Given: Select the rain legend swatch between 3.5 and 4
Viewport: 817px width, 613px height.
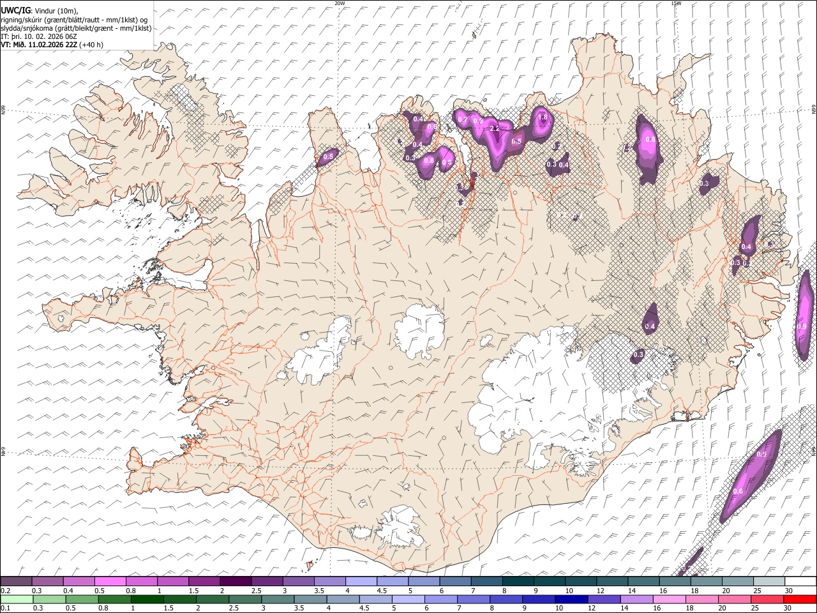Looking at the screenshot, I should pyautogui.click(x=310, y=599).
